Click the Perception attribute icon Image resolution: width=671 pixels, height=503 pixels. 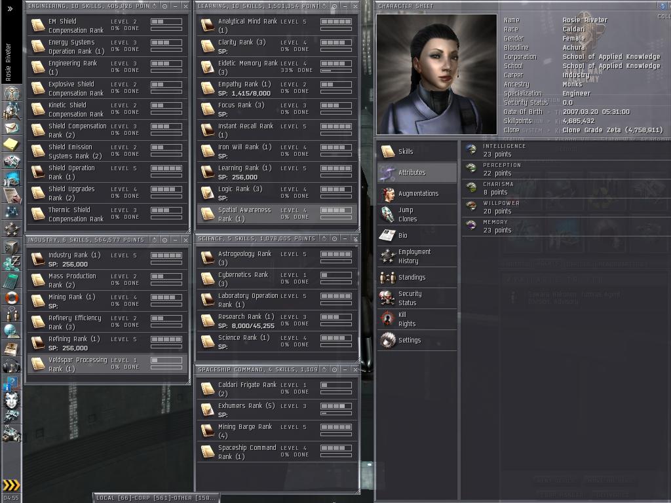(x=472, y=168)
